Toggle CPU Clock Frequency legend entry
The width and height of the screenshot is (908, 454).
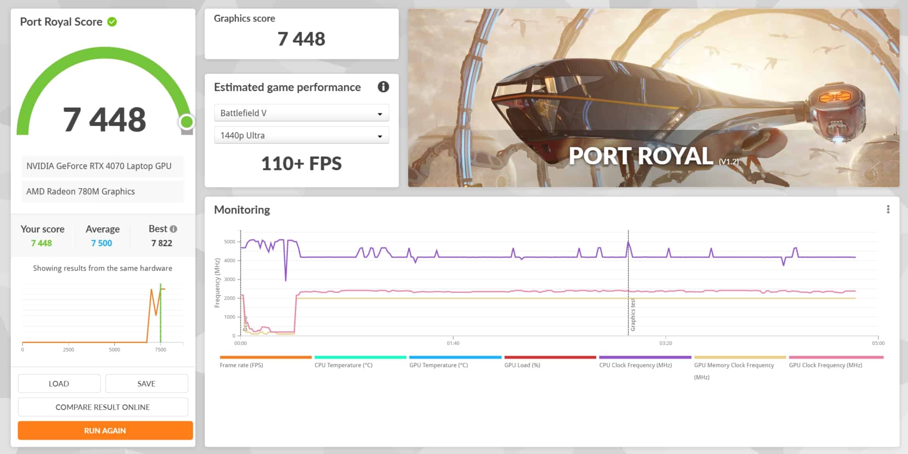tap(635, 365)
